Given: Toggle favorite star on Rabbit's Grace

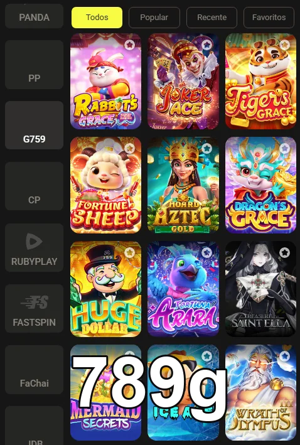Looking at the screenshot, I should click(x=130, y=45).
